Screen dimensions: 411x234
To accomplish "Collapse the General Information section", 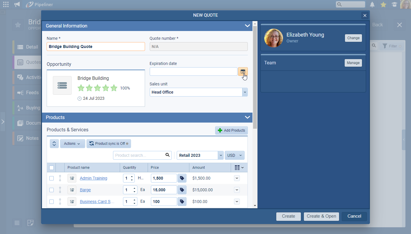I will pos(247,26).
